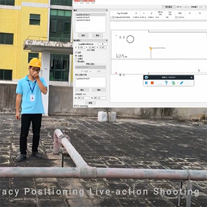Close the anchor properties panel with X
Image resolution: width=207 pixels, height=207 pixels.
tap(107, 40)
